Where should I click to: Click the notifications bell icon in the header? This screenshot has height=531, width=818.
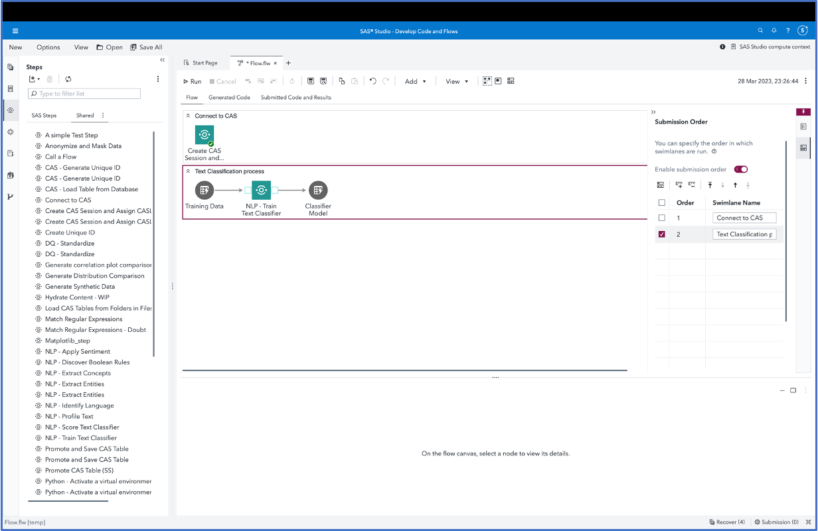pyautogui.click(x=774, y=31)
